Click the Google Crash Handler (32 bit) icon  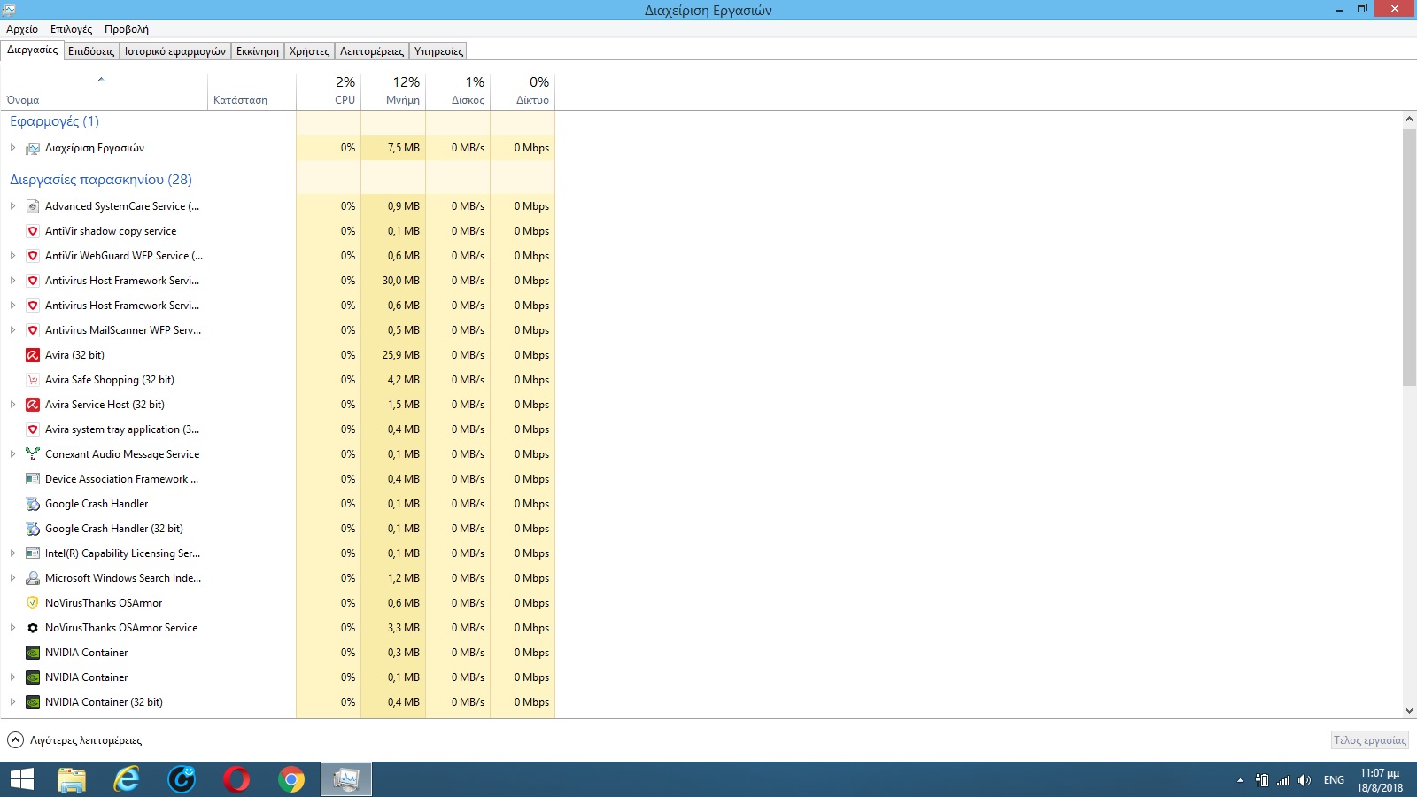tap(33, 529)
